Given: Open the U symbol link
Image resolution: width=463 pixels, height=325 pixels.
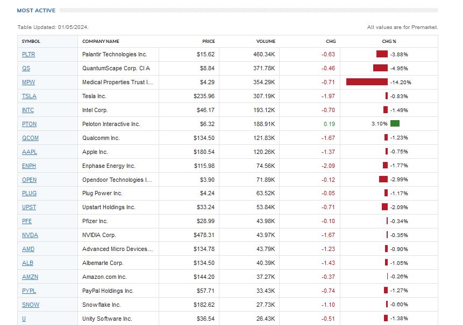Looking at the screenshot, I should (24, 319).
